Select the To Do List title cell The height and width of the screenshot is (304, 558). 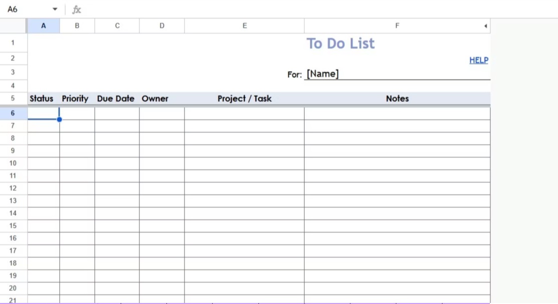pos(340,43)
